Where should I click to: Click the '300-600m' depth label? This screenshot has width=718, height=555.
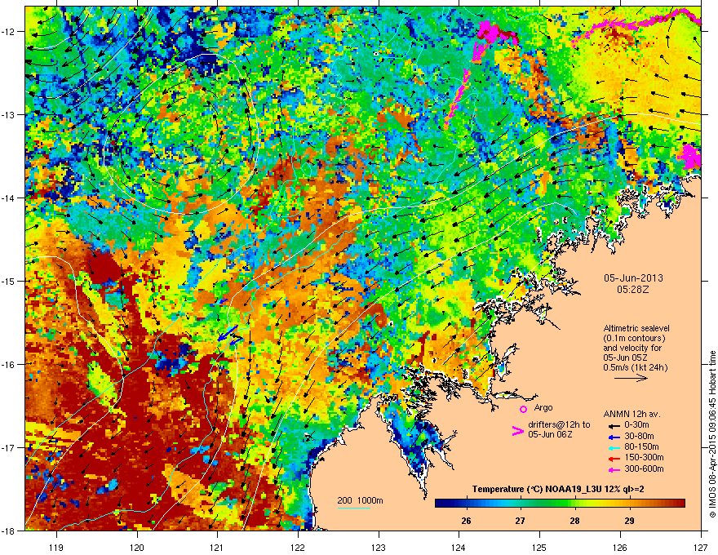(644, 469)
